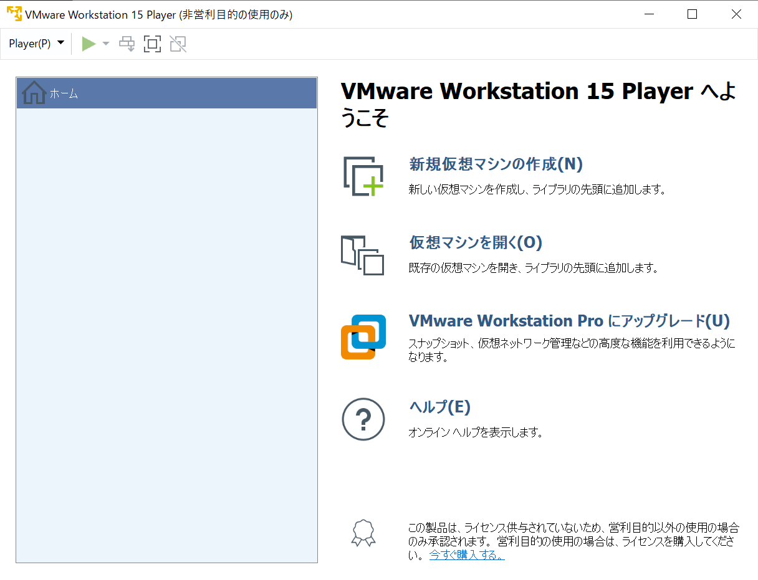
Task: Click the Unity mode icon
Action: (x=178, y=44)
